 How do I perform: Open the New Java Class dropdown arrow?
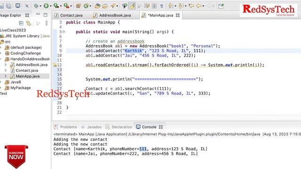tap(90, 6)
